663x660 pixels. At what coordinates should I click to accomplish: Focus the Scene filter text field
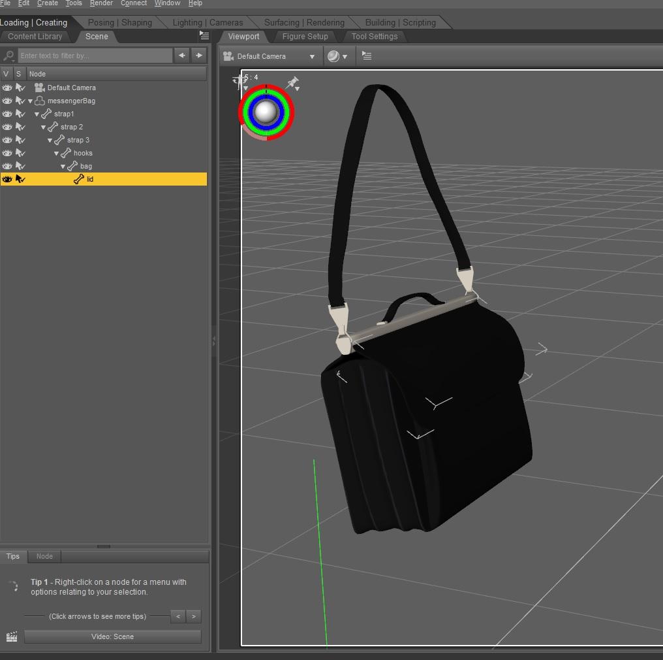point(95,56)
